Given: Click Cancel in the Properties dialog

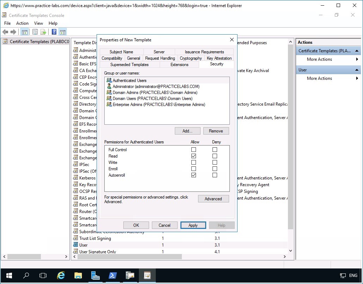Looking at the screenshot, I should click(165, 225).
